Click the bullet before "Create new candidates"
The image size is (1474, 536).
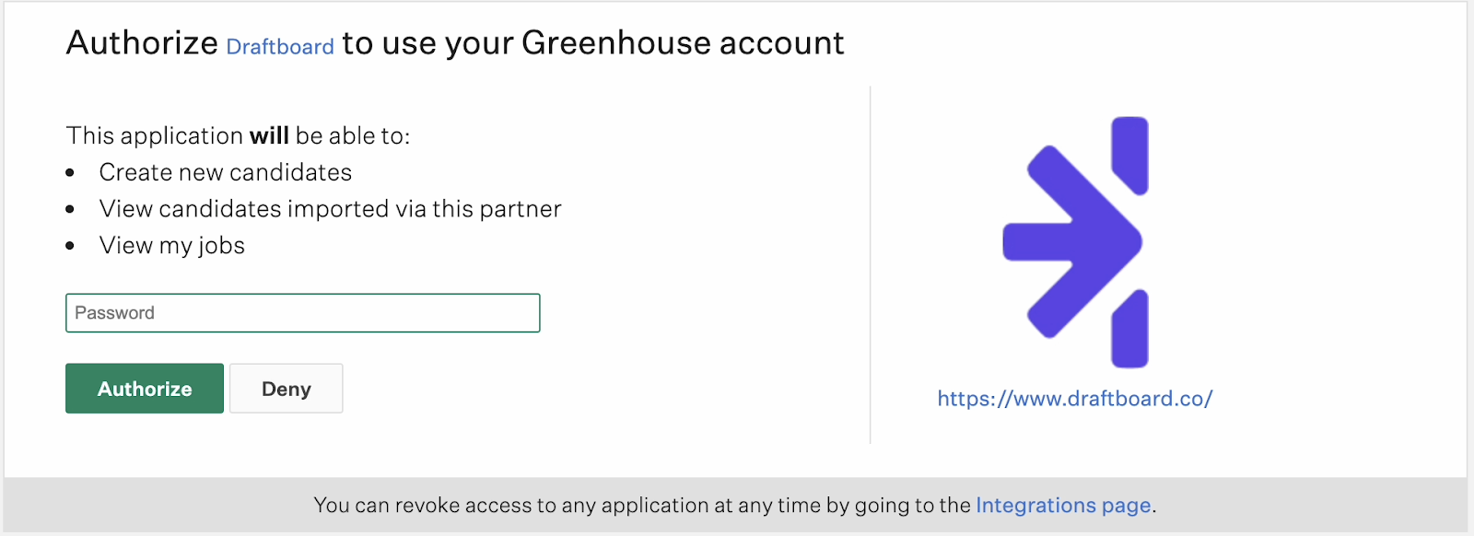(x=70, y=173)
